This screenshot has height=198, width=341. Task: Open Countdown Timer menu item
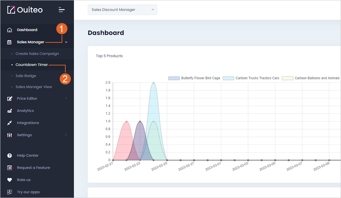[32, 64]
